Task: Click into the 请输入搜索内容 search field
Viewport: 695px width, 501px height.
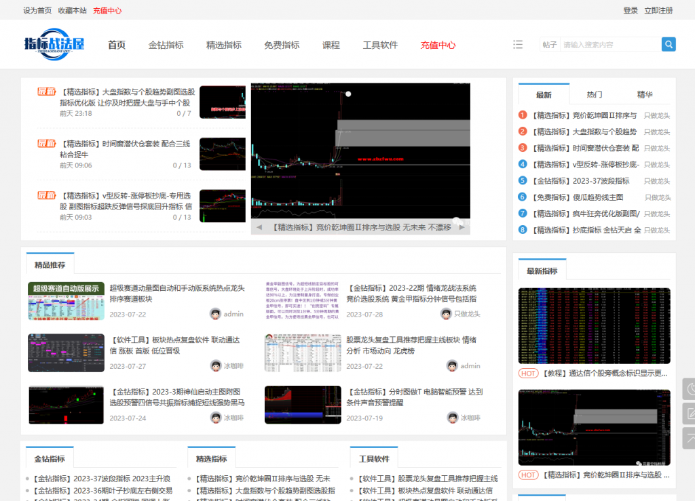Action: [x=609, y=45]
